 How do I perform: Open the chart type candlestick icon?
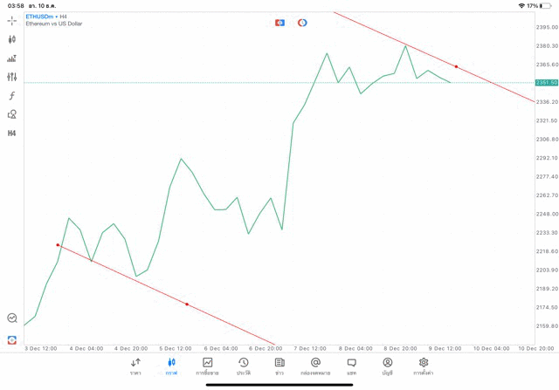[12, 39]
